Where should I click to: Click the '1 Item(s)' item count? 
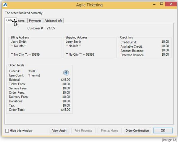34,75
